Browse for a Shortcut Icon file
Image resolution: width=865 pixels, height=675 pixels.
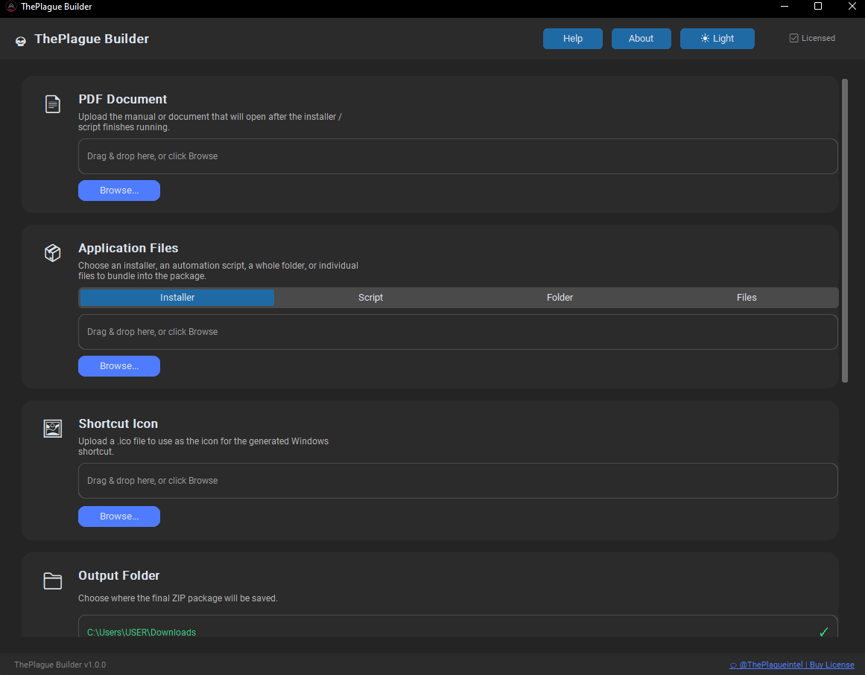[119, 516]
